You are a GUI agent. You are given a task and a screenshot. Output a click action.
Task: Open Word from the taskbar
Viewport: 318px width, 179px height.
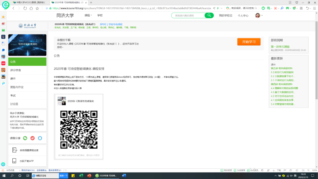pyautogui.click(x=124, y=176)
